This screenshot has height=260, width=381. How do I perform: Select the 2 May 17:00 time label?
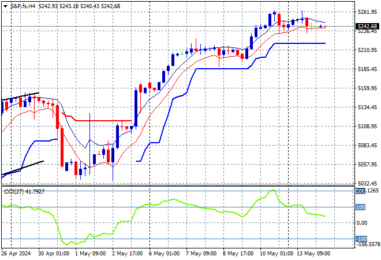coord(128,254)
